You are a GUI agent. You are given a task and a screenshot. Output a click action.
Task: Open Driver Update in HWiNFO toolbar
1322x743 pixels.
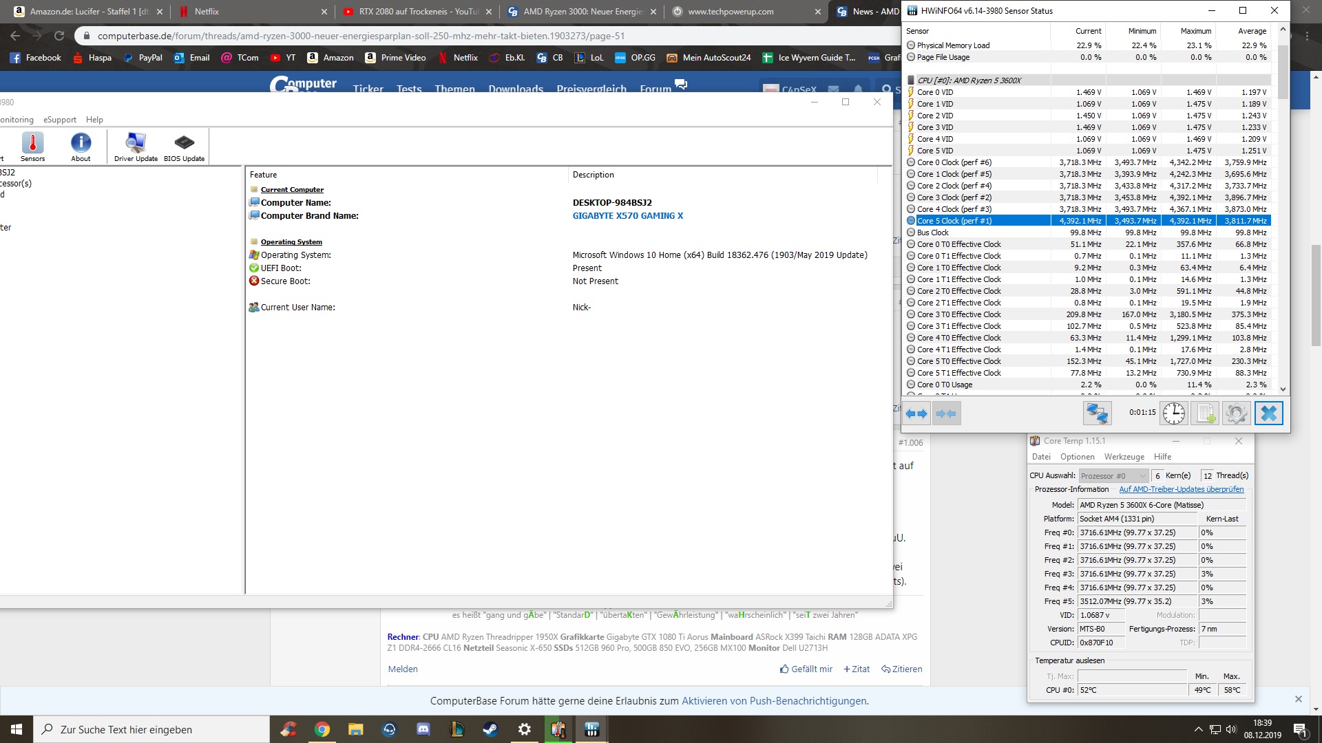pos(136,147)
